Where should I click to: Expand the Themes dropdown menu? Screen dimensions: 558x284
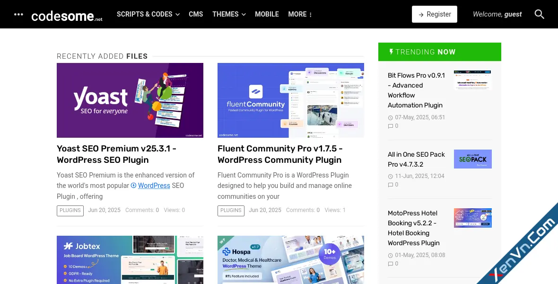[x=229, y=14]
